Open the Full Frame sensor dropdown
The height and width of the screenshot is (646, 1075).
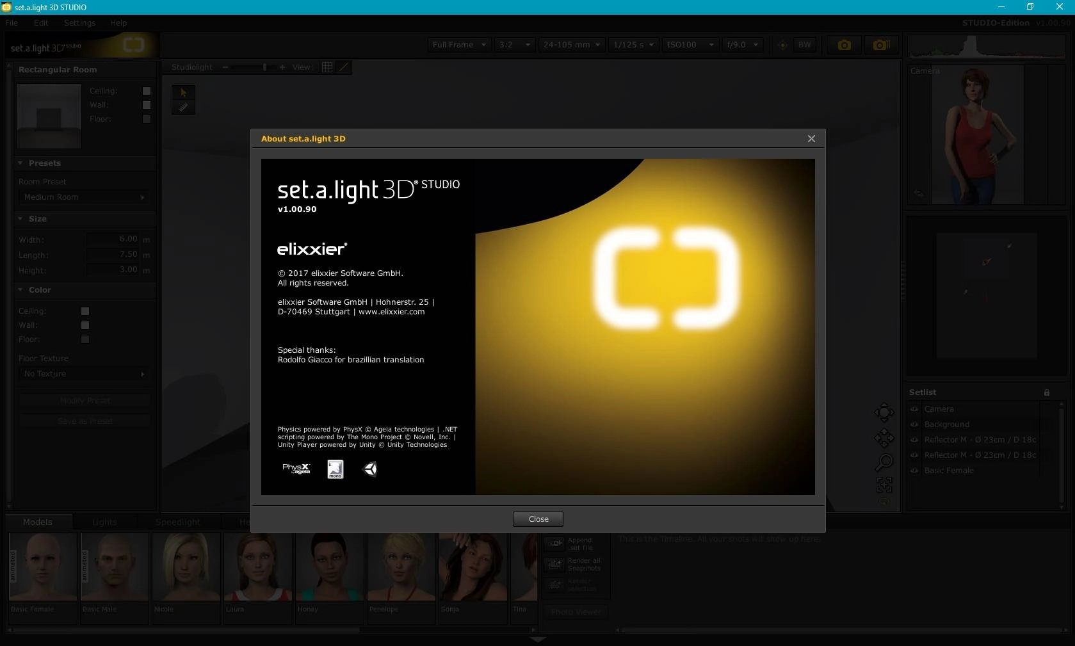pos(459,45)
